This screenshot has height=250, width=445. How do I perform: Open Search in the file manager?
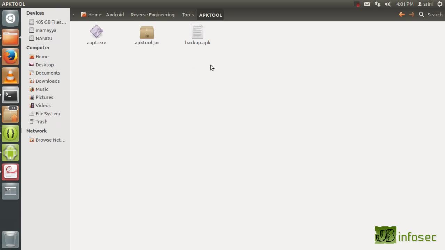[431, 15]
